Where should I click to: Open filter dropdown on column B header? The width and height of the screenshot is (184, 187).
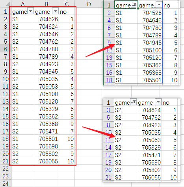tap(56, 11)
